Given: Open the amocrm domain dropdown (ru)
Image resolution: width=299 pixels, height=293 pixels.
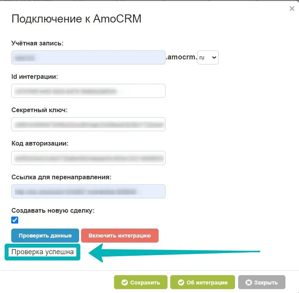Looking at the screenshot, I should pyautogui.click(x=208, y=57).
